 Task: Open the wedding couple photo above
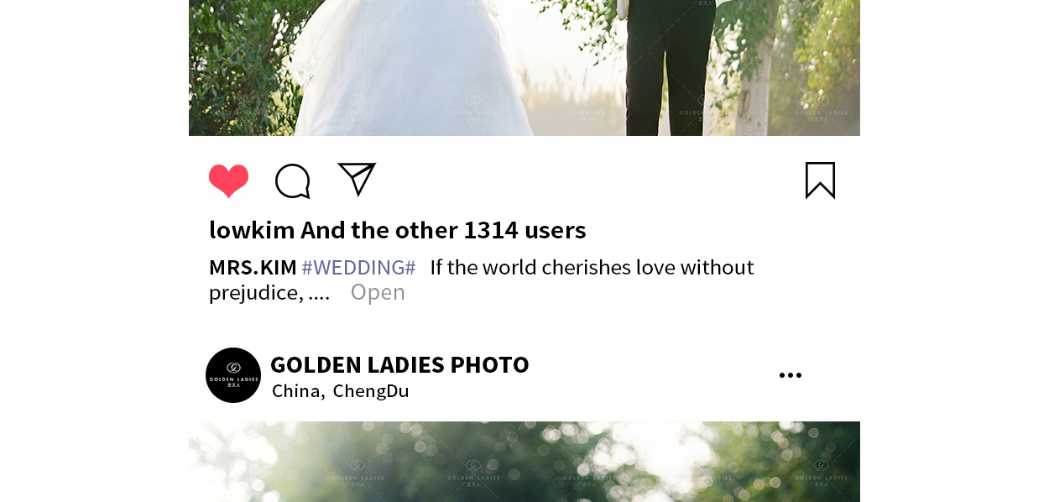pos(524,68)
